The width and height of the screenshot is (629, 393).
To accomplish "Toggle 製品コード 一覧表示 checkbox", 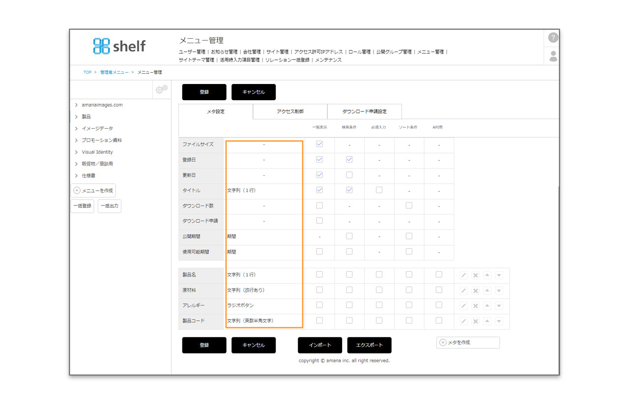I will (319, 320).
